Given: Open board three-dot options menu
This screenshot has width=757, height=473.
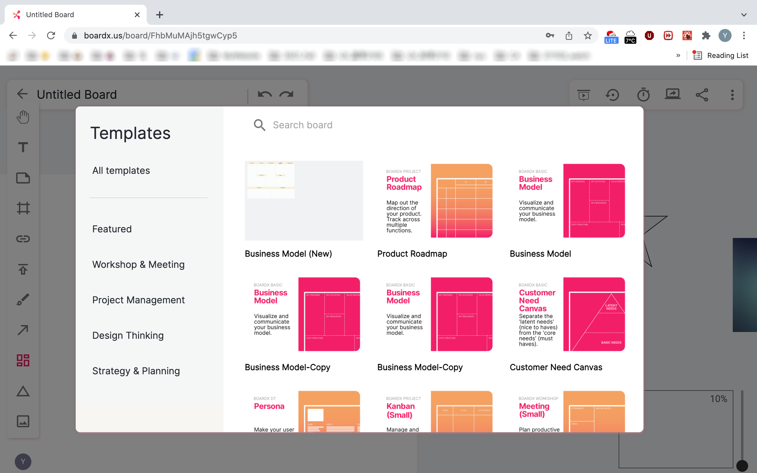Looking at the screenshot, I should (732, 95).
